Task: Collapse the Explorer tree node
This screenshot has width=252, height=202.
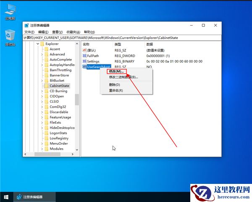Action: pos(38,44)
